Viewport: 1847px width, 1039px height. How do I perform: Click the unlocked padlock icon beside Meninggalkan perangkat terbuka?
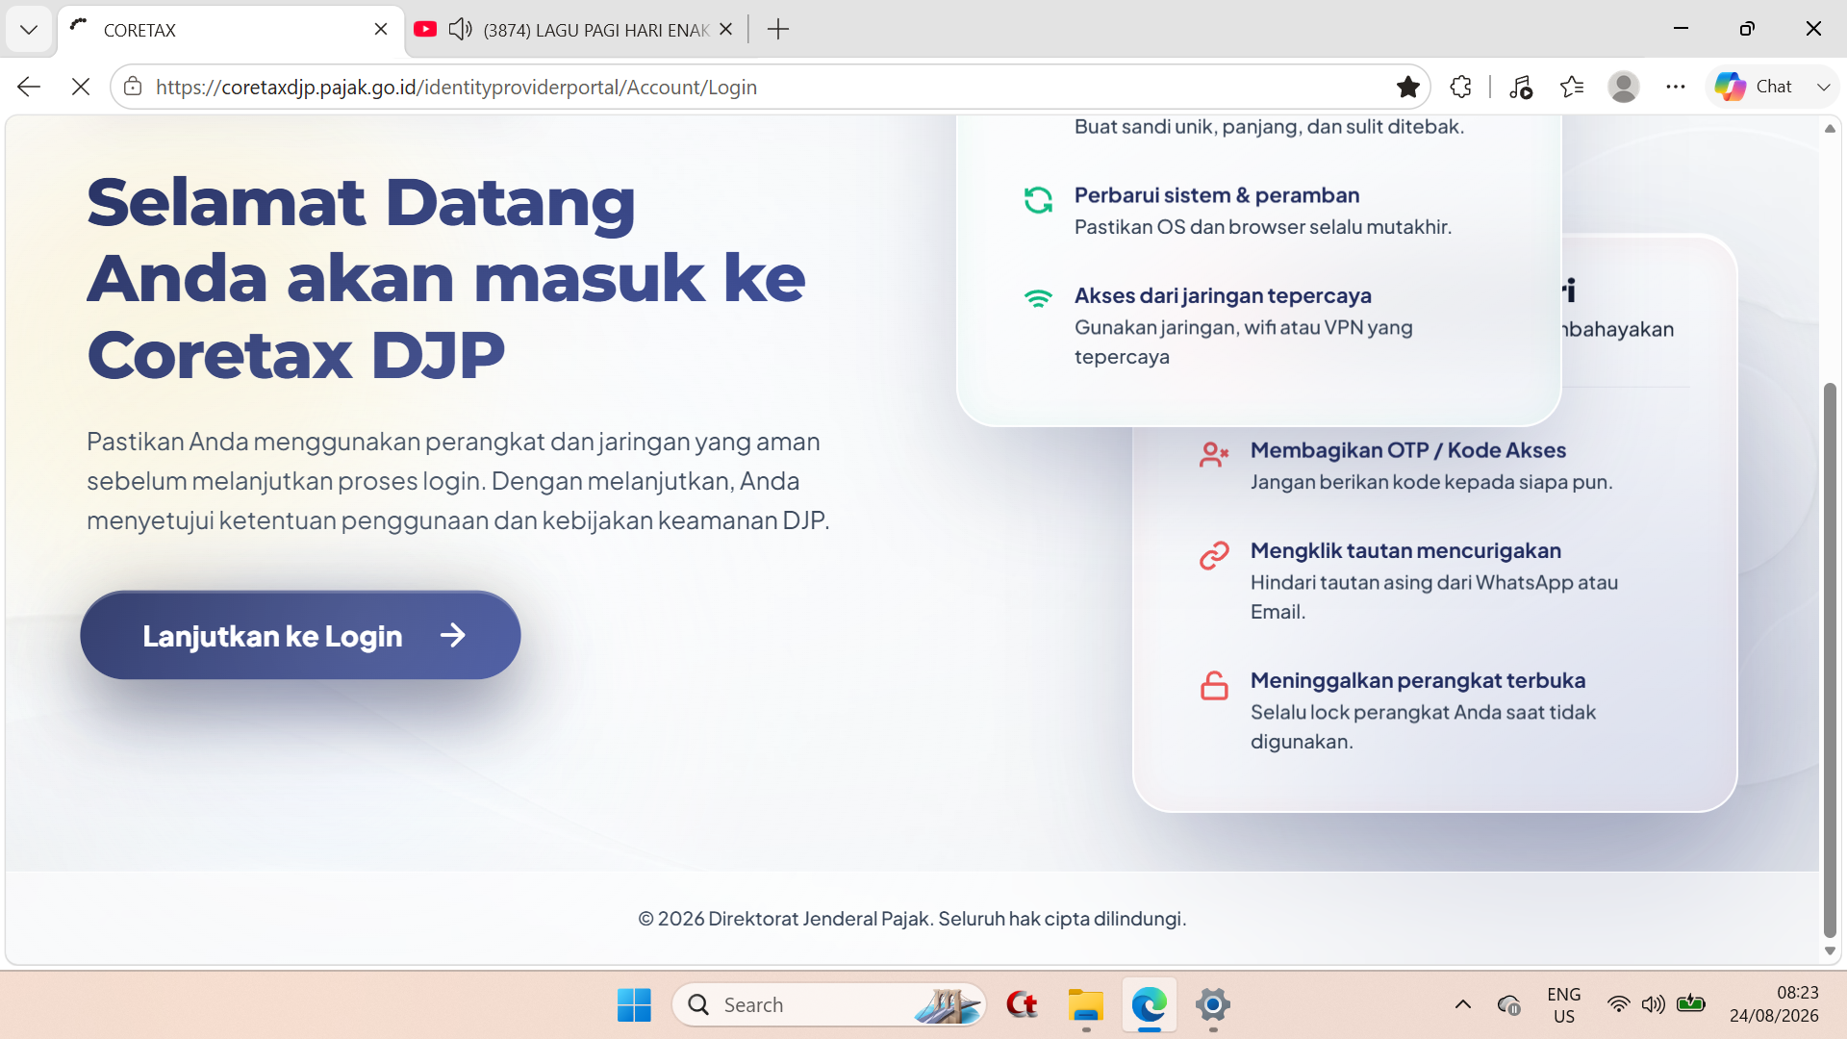point(1214,685)
